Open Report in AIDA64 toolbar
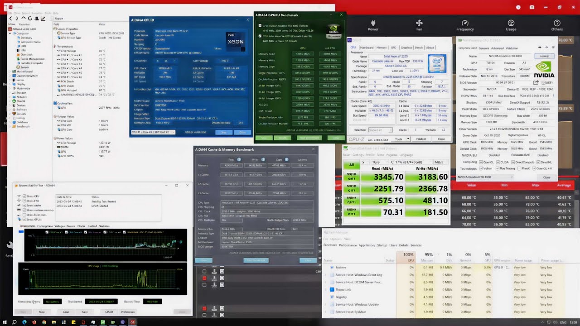 57,19
